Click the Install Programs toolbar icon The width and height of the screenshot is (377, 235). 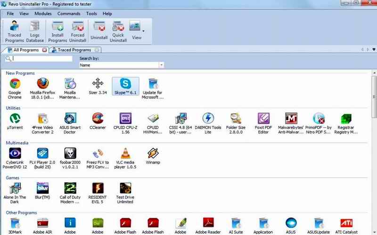[57, 31]
